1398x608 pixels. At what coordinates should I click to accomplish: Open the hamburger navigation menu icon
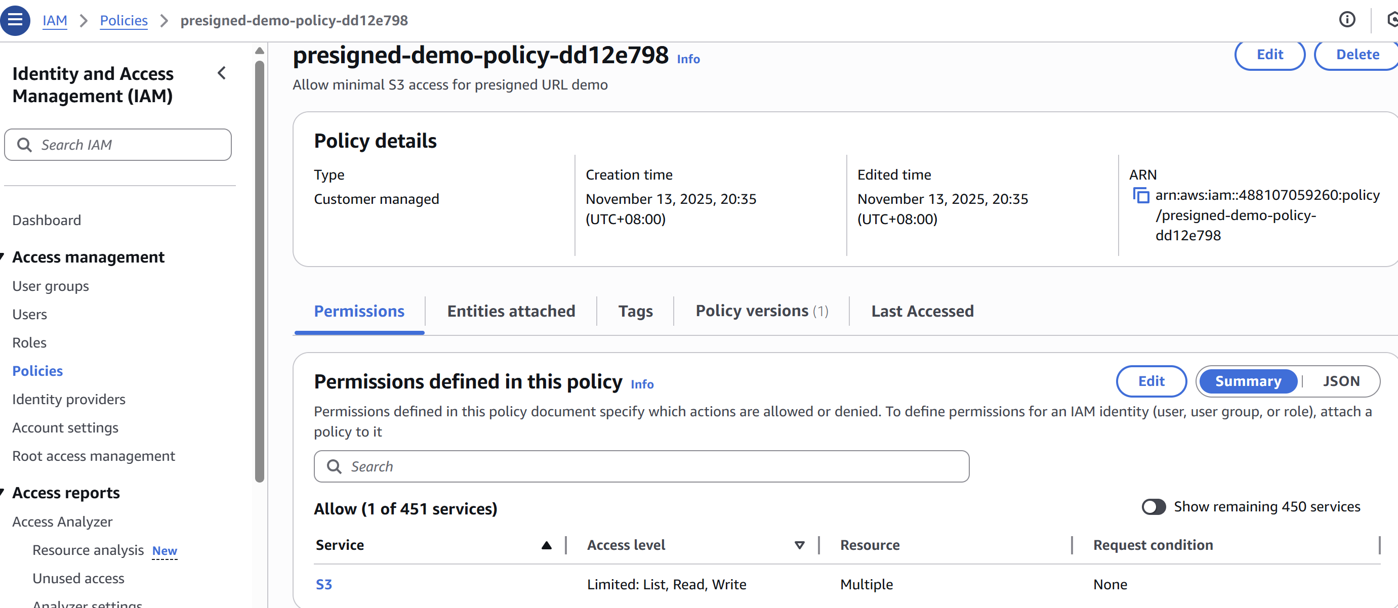(15, 20)
